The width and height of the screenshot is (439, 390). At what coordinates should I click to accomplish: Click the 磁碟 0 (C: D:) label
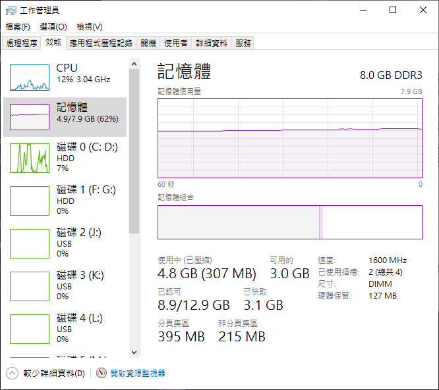pos(87,147)
